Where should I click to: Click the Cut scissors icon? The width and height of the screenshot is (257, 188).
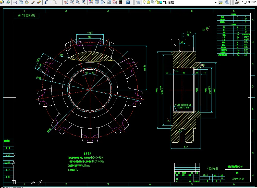pyautogui.click(x=15, y=2)
